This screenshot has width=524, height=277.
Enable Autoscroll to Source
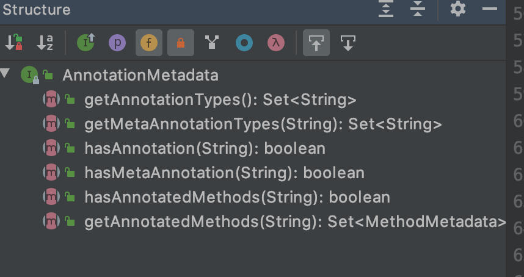coord(316,43)
